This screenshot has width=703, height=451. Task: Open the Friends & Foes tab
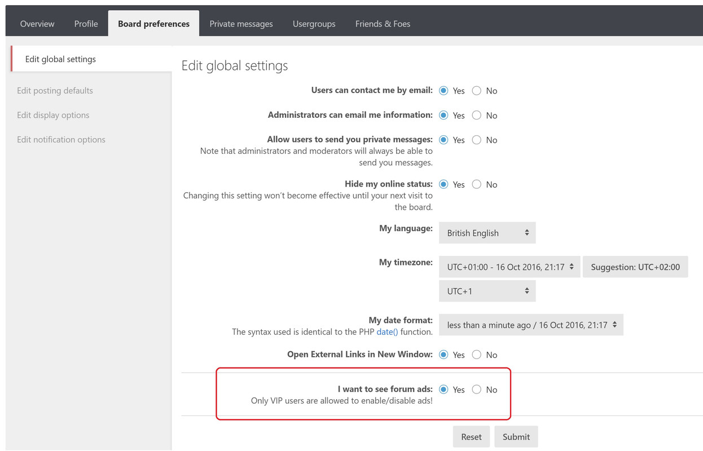[x=383, y=24]
